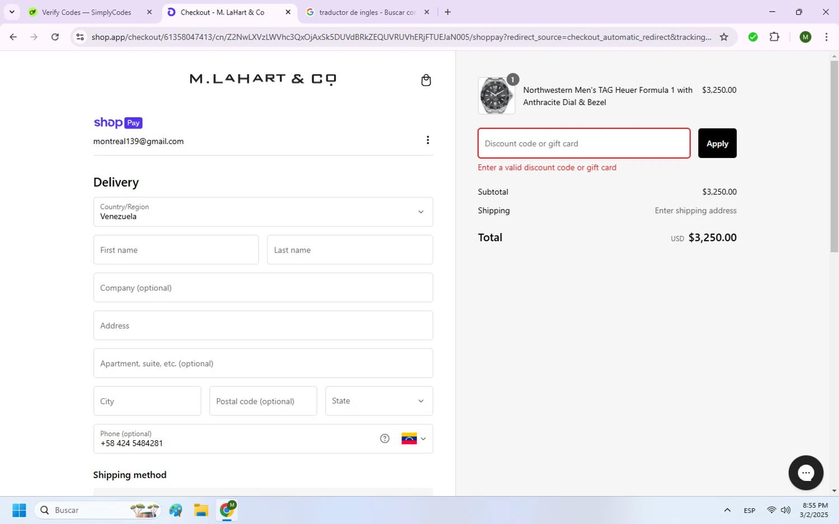Click the Chrome icon in the taskbar

[227, 510]
